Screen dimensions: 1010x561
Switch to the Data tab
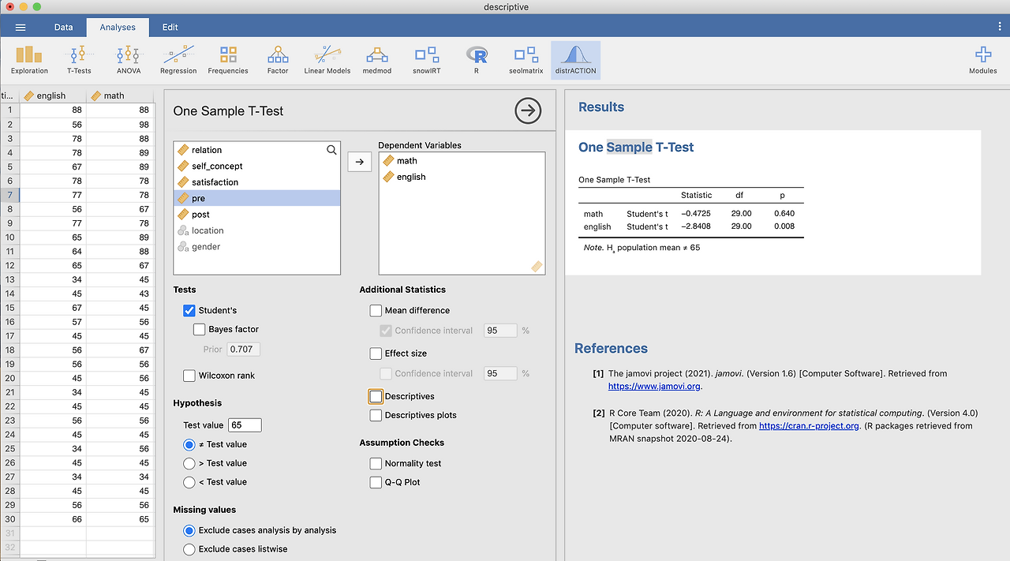[63, 27]
